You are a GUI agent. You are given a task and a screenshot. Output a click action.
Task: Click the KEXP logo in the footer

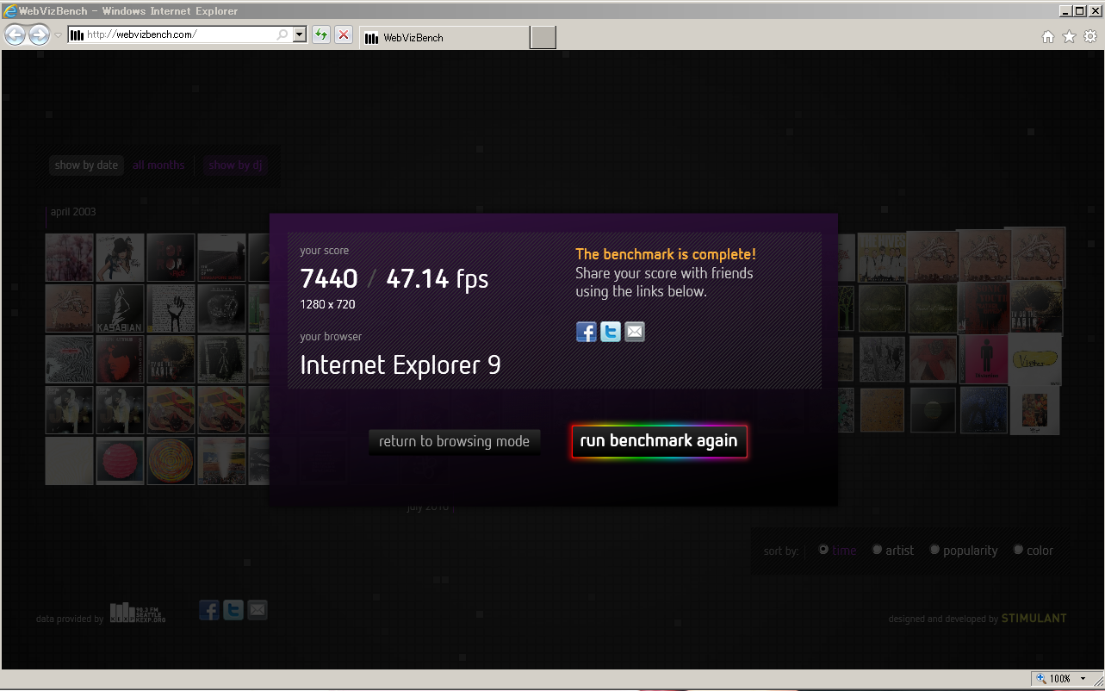coord(137,613)
